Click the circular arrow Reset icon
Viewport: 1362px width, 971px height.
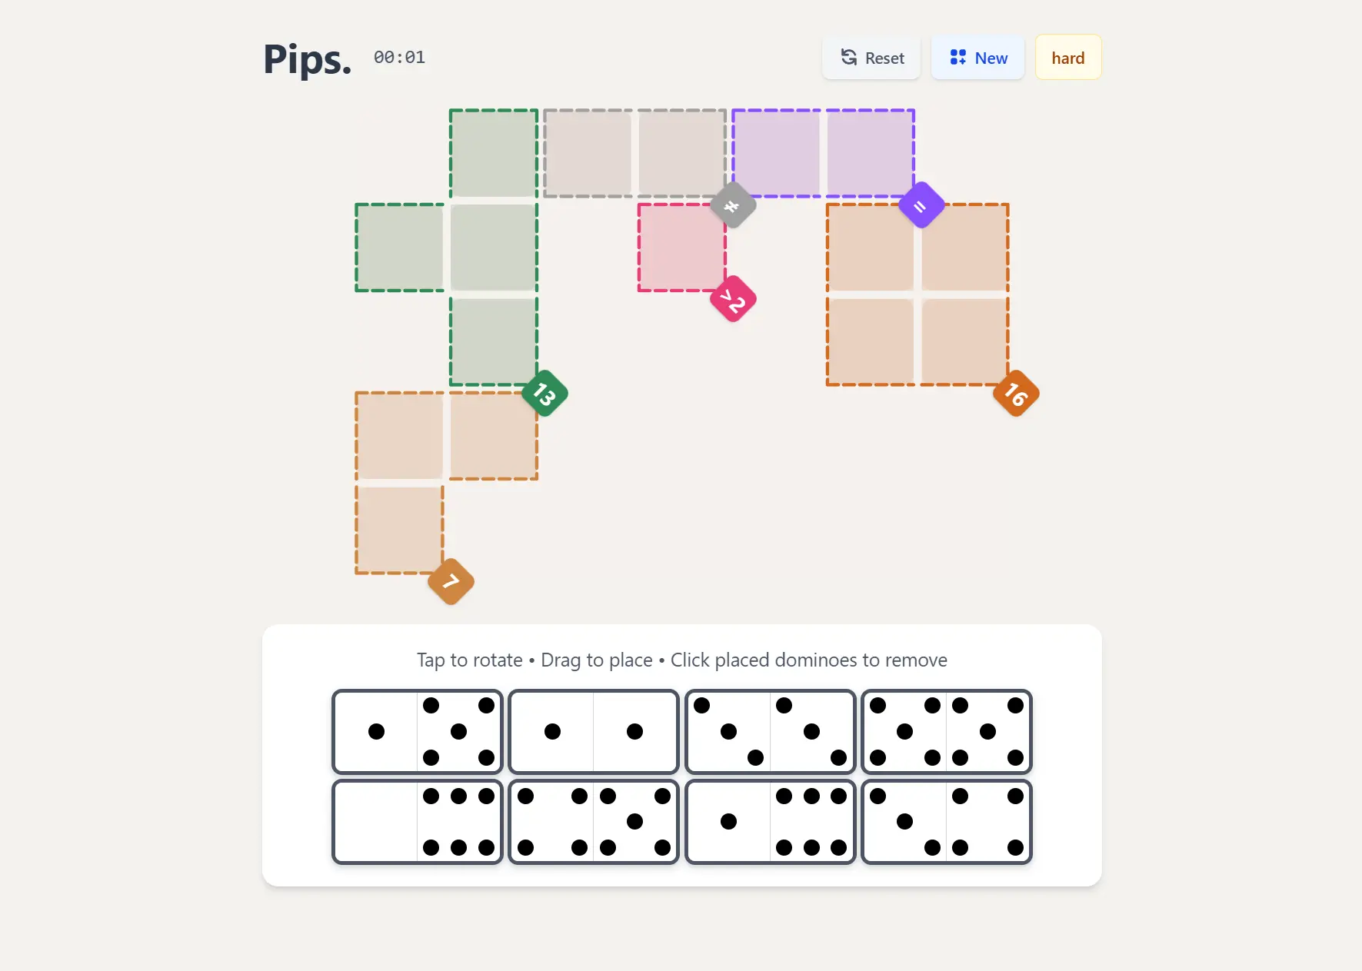pyautogui.click(x=848, y=58)
